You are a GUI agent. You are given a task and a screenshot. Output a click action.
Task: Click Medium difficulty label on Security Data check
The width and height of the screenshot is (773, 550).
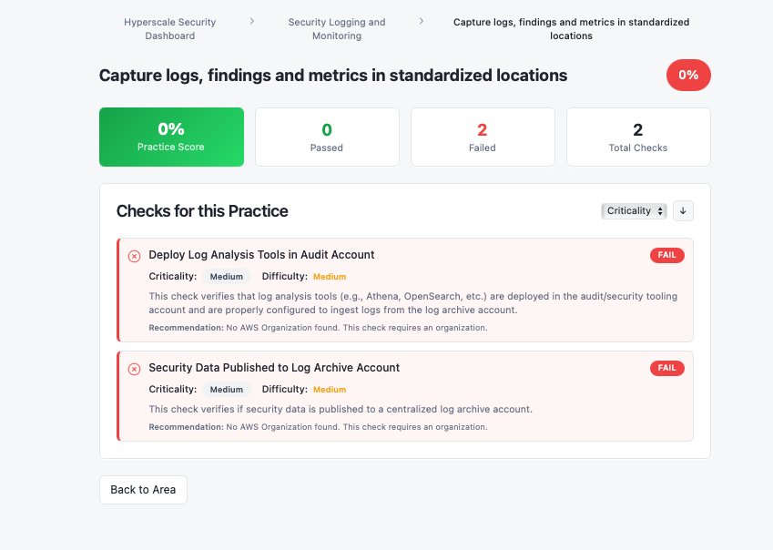[x=330, y=389]
